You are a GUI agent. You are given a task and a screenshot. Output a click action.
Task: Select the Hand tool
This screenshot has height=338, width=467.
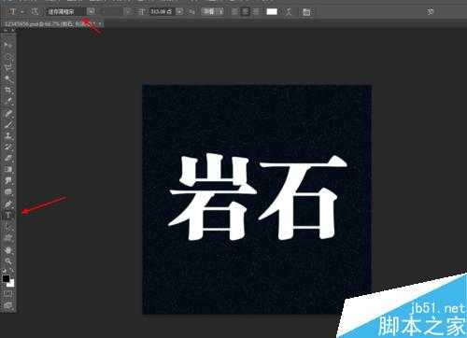(8, 249)
